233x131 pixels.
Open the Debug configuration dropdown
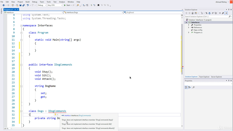[x=42, y=5]
